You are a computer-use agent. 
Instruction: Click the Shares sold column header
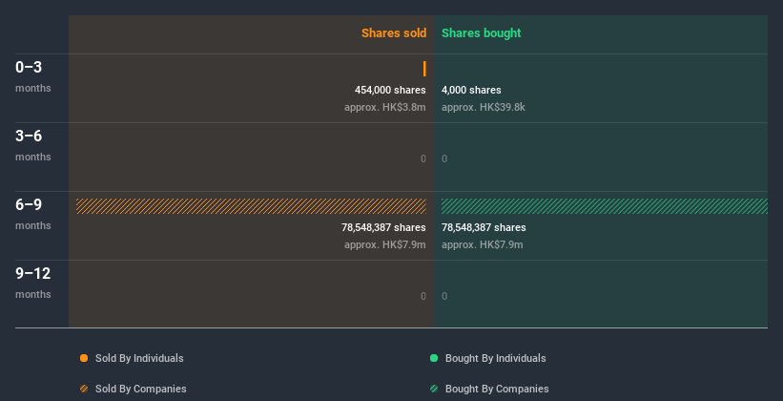394,33
